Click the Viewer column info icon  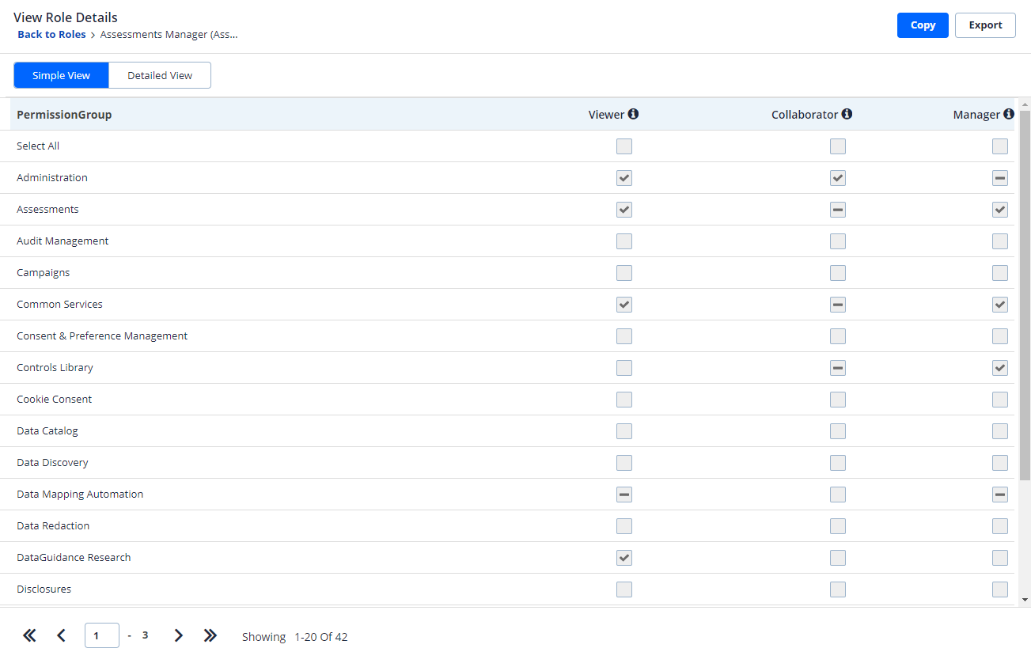pos(633,114)
